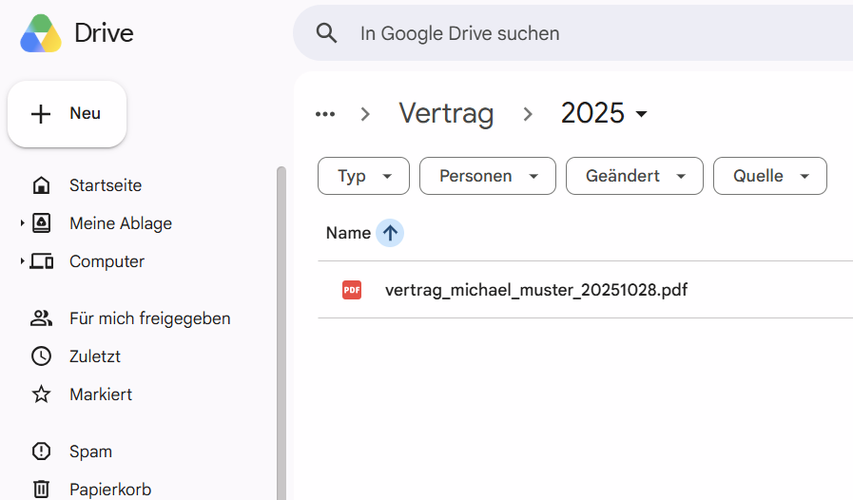The width and height of the screenshot is (853, 500).
Task: Click the Markiert star icon
Action: pos(41,394)
